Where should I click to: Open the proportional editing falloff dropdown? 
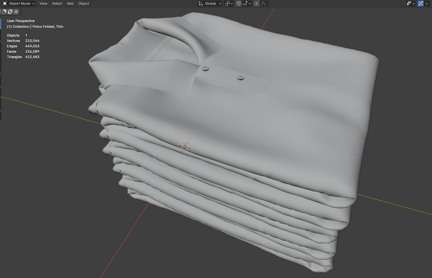click(x=265, y=4)
